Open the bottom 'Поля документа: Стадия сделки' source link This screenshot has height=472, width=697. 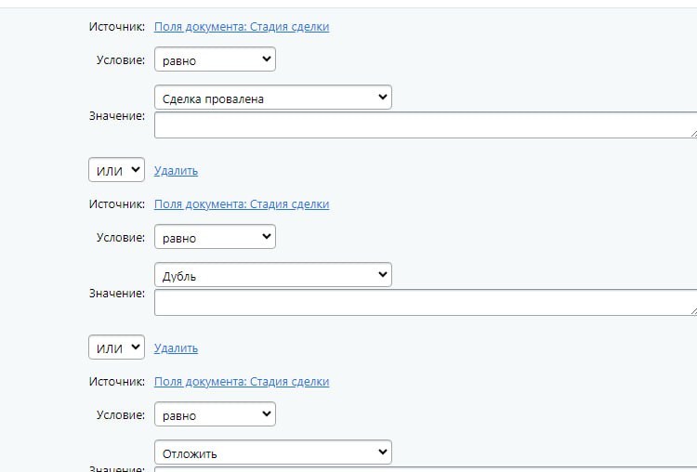[242, 382]
